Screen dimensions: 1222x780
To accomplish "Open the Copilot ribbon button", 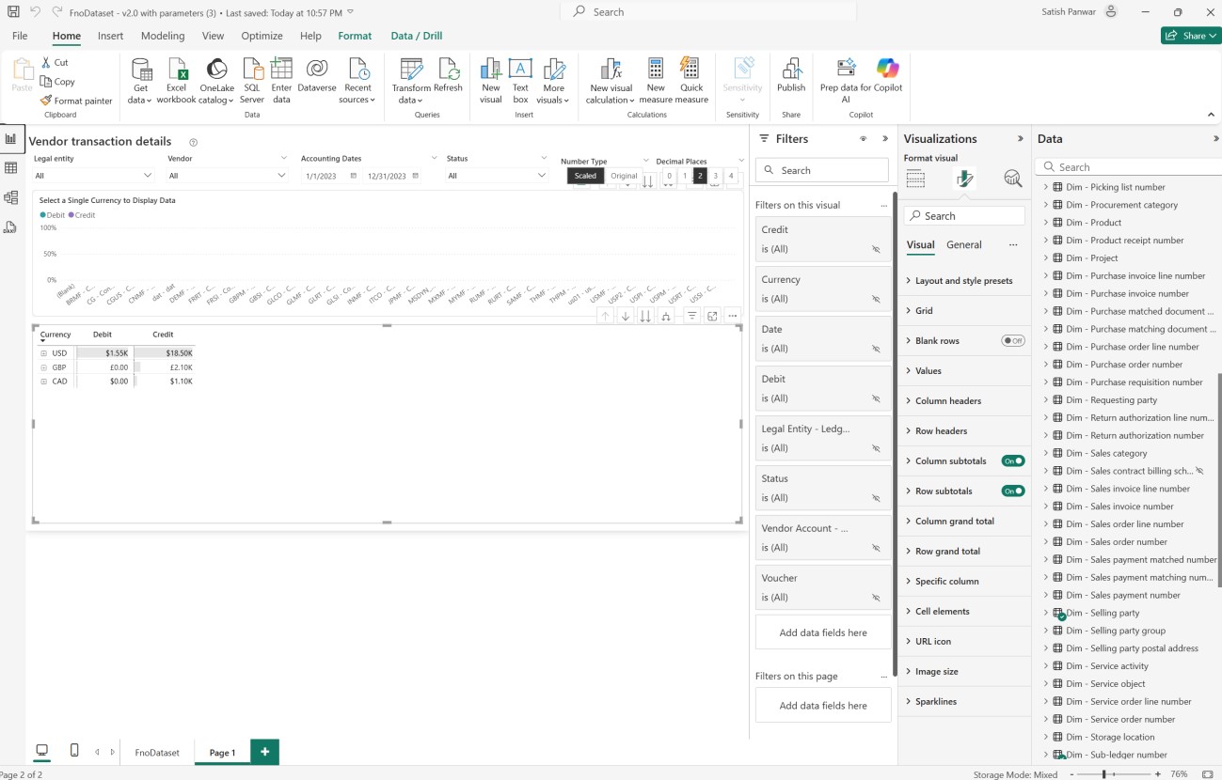I will (887, 70).
